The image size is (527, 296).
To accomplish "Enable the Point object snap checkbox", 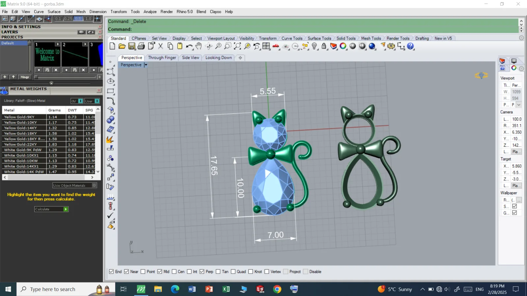I will tap(143, 272).
